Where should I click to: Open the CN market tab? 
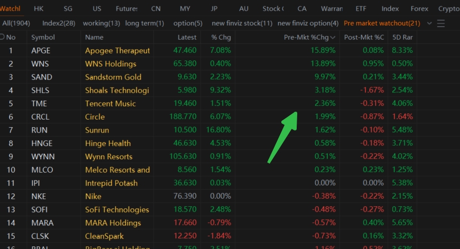click(156, 9)
